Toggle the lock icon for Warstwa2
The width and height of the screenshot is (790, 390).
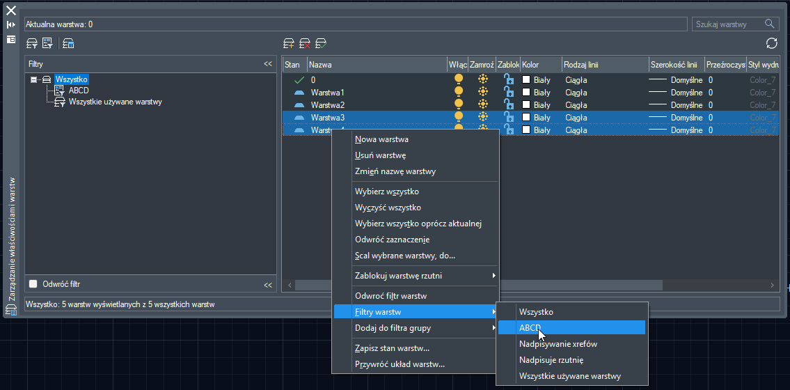coord(509,104)
